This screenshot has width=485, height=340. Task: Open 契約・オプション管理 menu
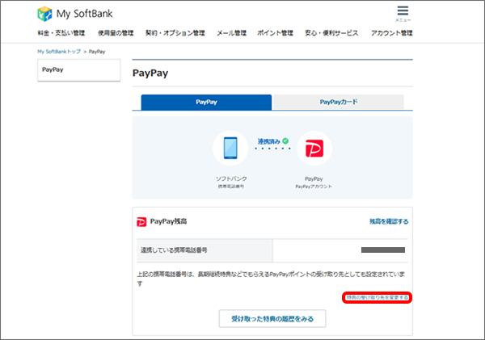(175, 33)
